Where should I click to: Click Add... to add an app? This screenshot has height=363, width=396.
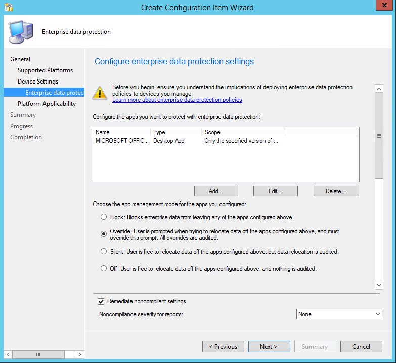click(x=216, y=191)
